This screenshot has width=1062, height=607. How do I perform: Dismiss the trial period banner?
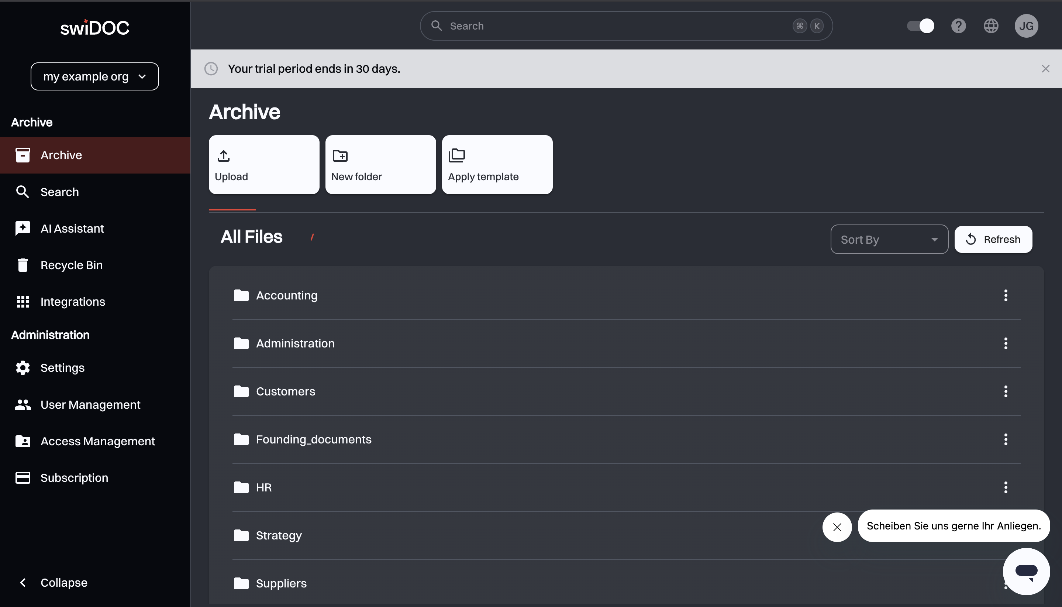(x=1045, y=69)
